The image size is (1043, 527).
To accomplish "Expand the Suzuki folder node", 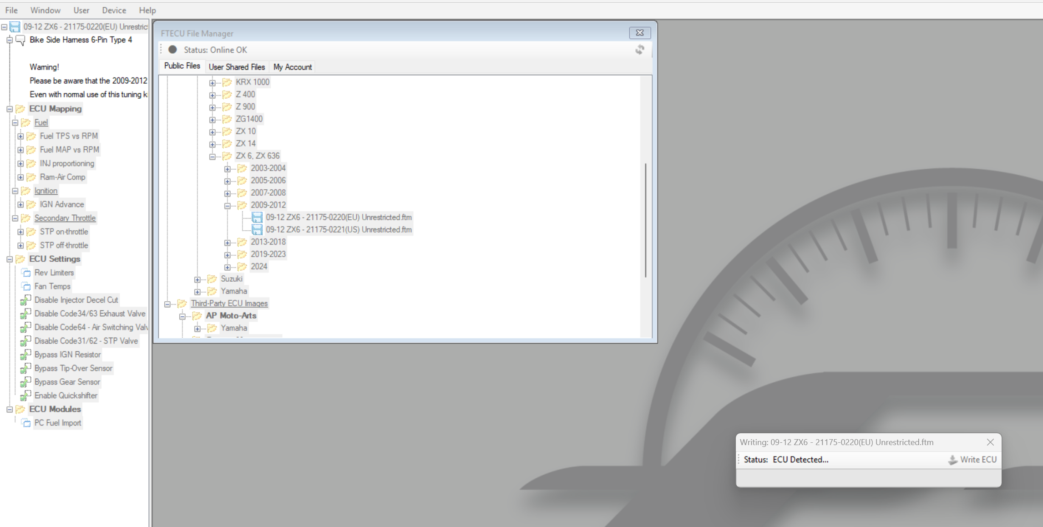I will point(197,279).
